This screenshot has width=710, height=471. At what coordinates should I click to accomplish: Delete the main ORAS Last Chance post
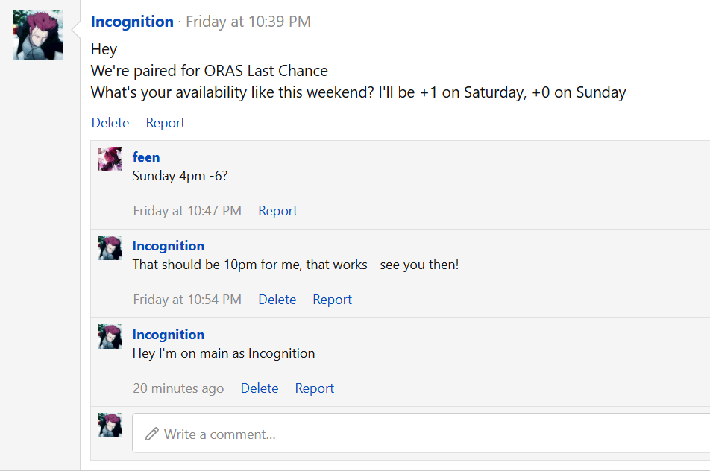point(110,123)
